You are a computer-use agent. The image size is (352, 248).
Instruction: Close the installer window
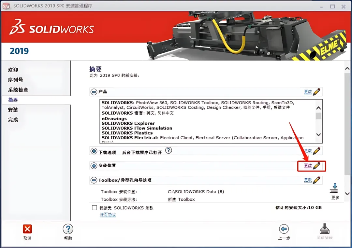pyautogui.click(x=344, y=7)
